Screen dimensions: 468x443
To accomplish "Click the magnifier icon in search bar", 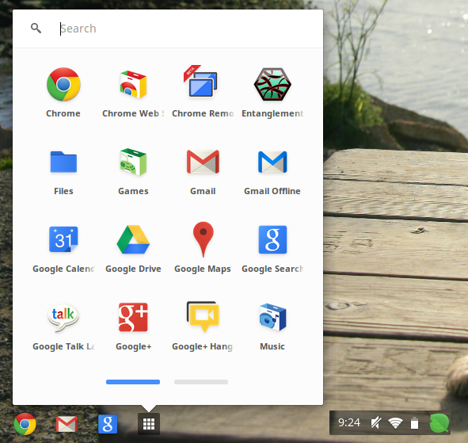I will click(36, 28).
